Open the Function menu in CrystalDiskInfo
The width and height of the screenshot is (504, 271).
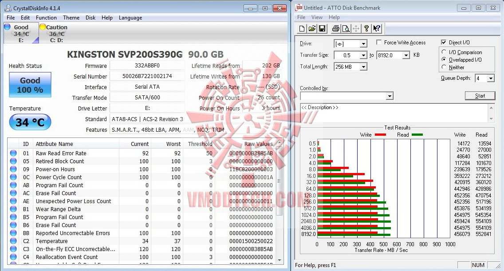tap(46, 18)
